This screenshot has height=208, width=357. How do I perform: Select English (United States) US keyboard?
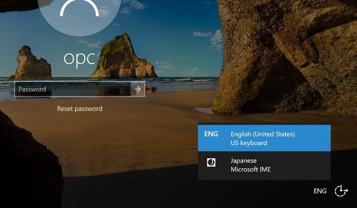click(x=264, y=138)
